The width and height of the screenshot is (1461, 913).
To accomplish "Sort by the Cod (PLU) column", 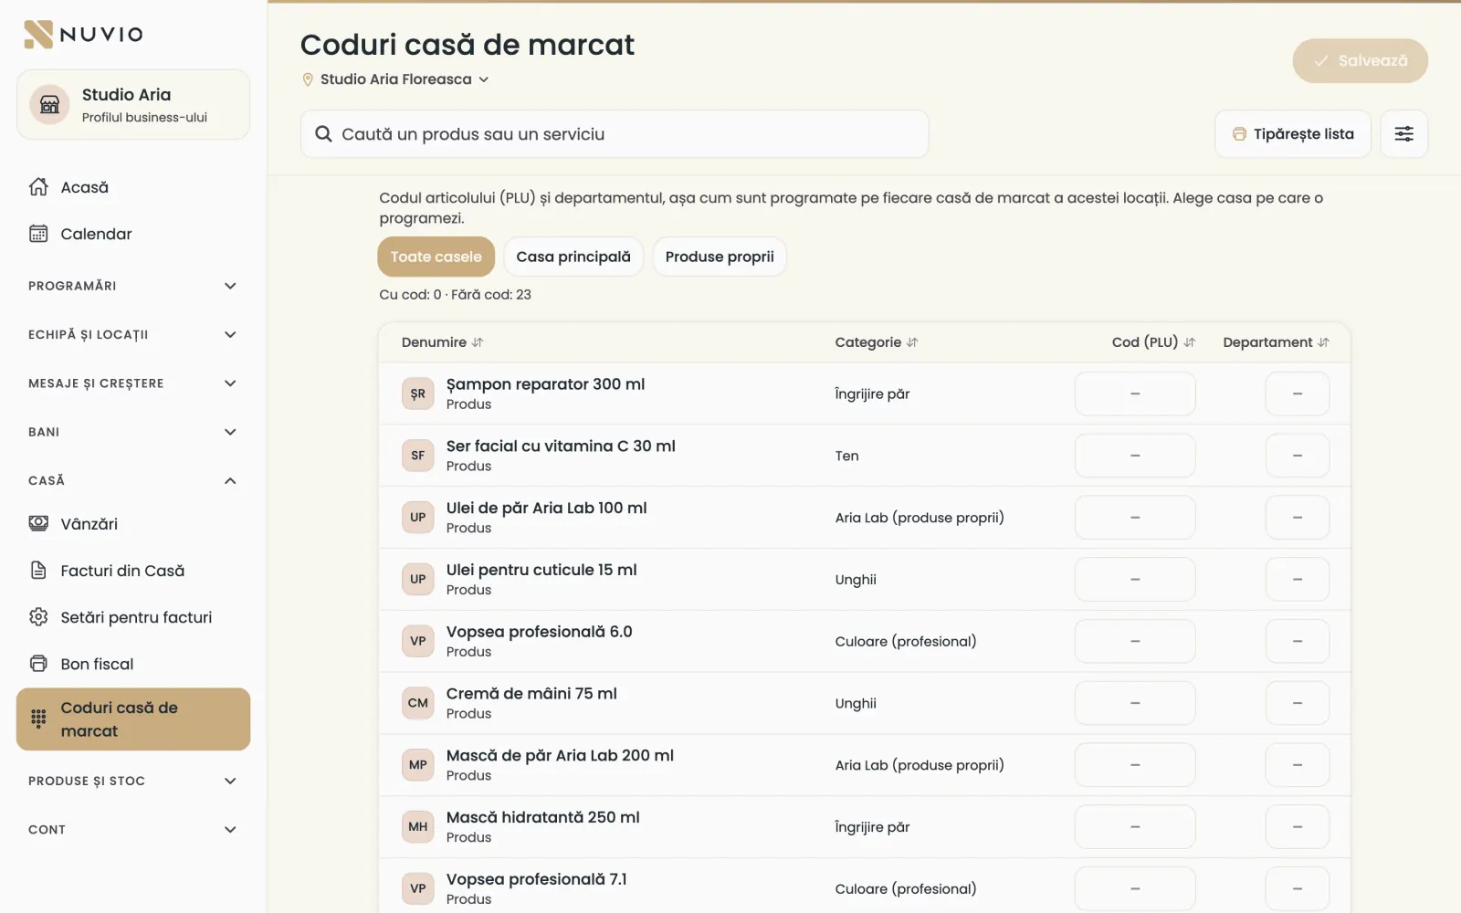I will 1153,342.
